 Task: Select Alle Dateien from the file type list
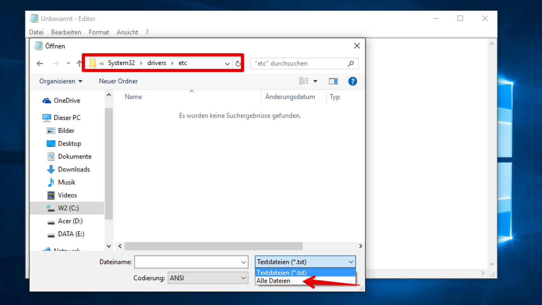[x=274, y=281]
